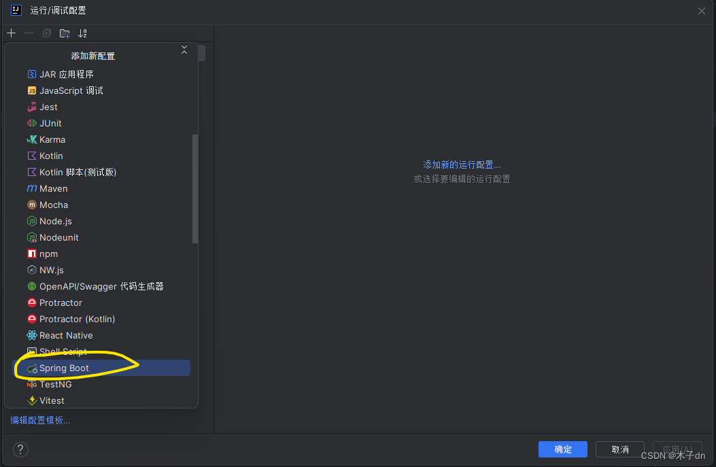
Task: Click the 添加新的运行配置... link
Action: tap(462, 165)
